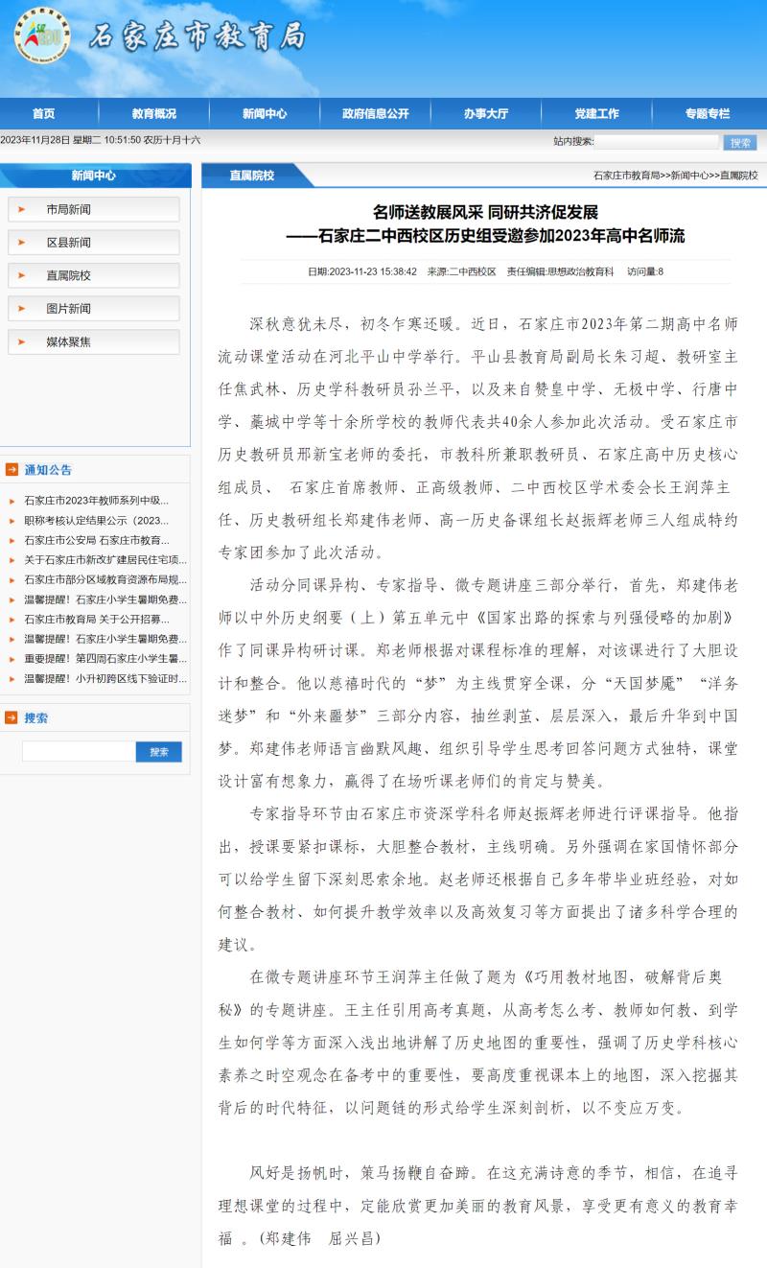This screenshot has width=767, height=1268.
Task: Click the 站内搜索 input field
Action: [x=657, y=142]
